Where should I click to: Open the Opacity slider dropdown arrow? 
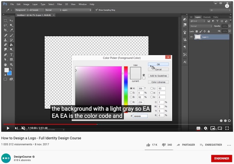click(230, 26)
